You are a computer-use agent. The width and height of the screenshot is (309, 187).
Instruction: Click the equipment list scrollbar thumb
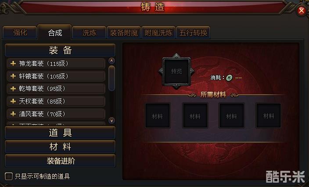click(x=112, y=78)
